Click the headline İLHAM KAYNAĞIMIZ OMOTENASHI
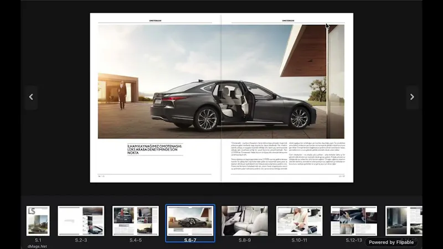443x249 pixels. pos(155,149)
